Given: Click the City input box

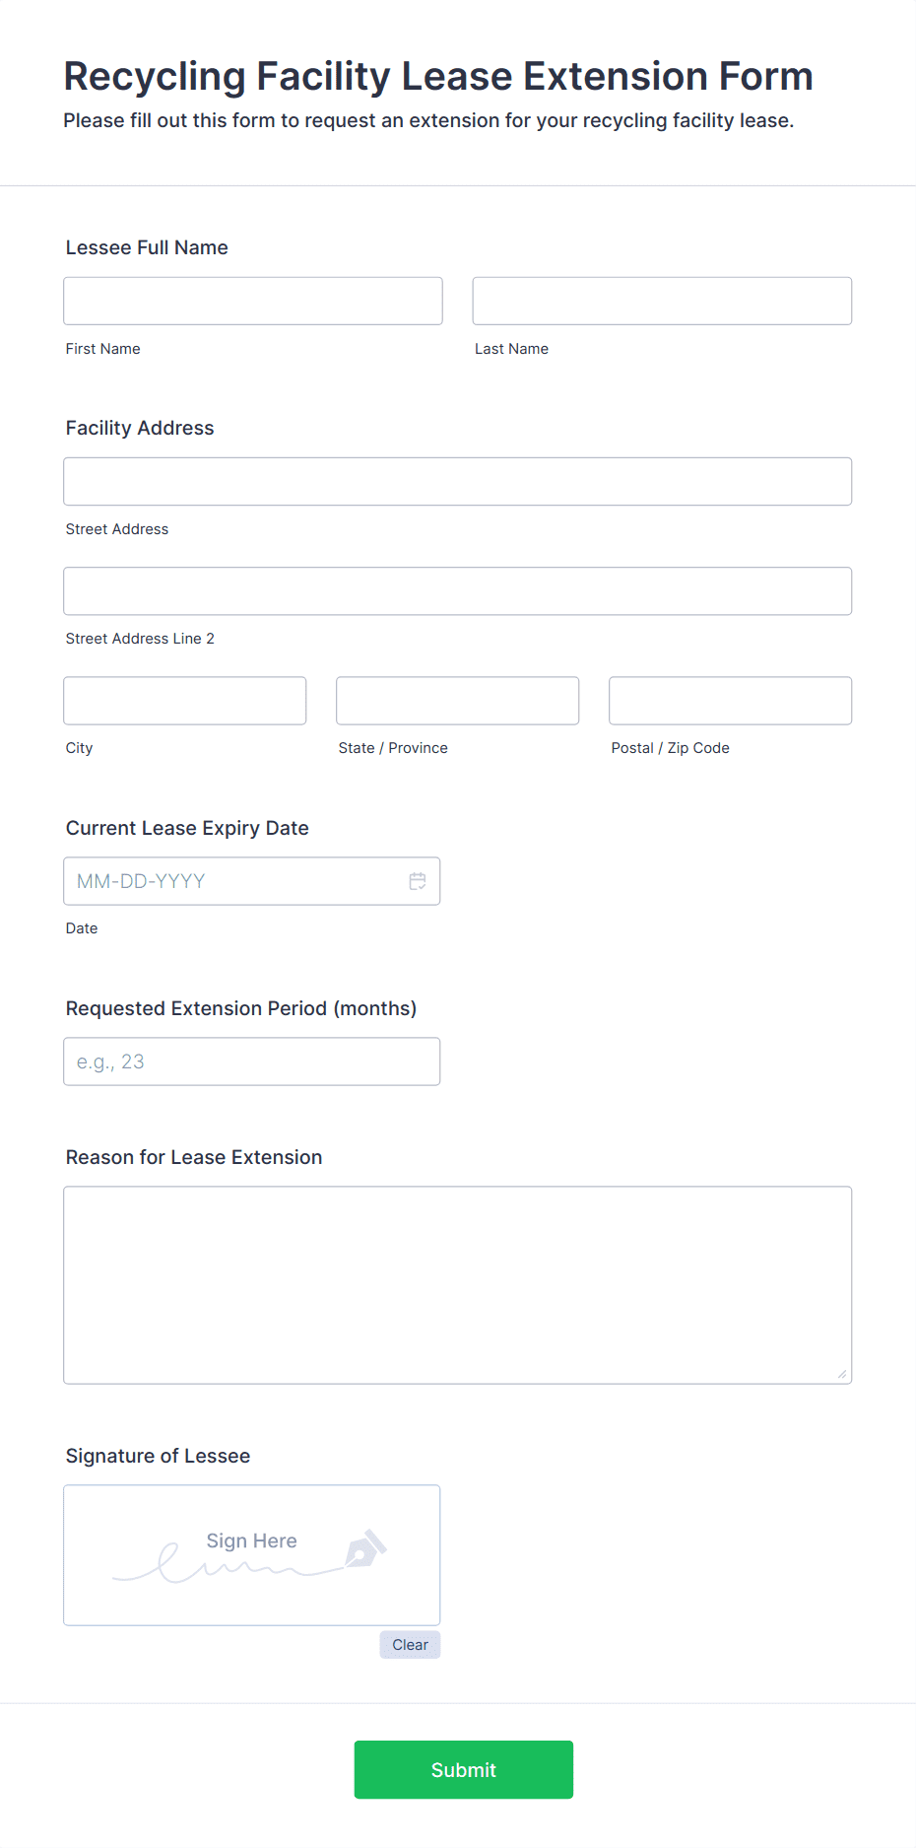Looking at the screenshot, I should (x=185, y=701).
